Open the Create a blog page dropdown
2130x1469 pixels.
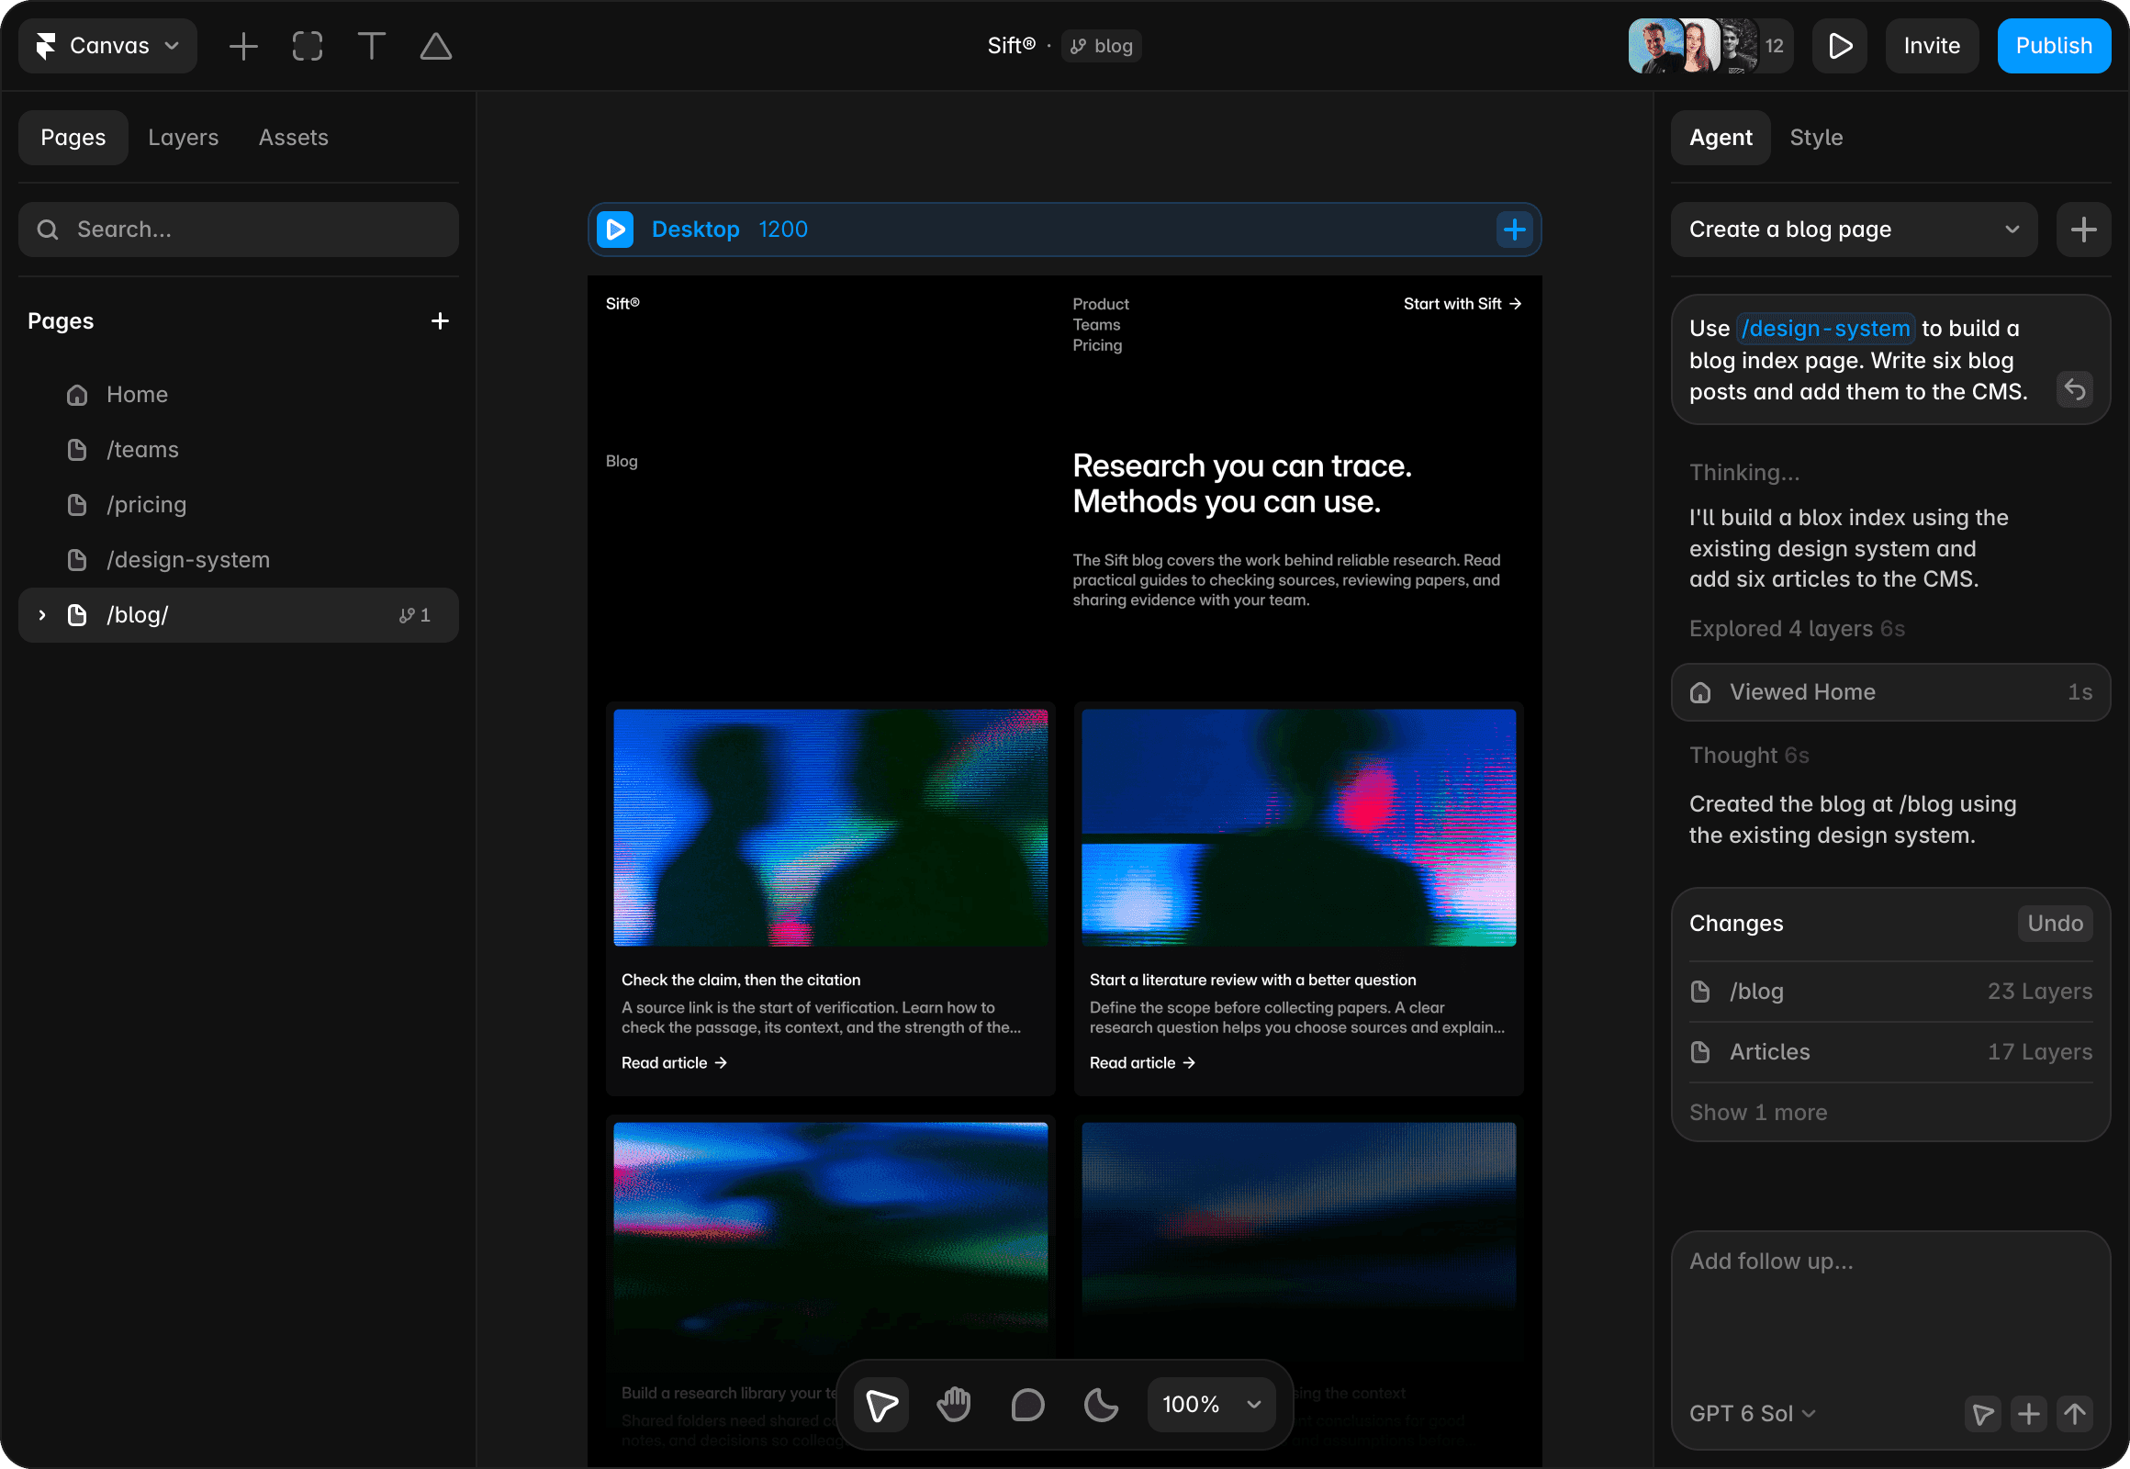[x=1854, y=230]
